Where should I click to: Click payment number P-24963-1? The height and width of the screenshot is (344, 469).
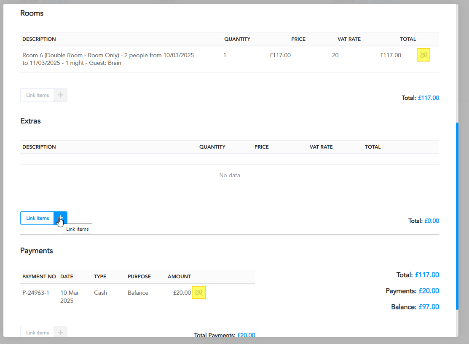pos(35,293)
